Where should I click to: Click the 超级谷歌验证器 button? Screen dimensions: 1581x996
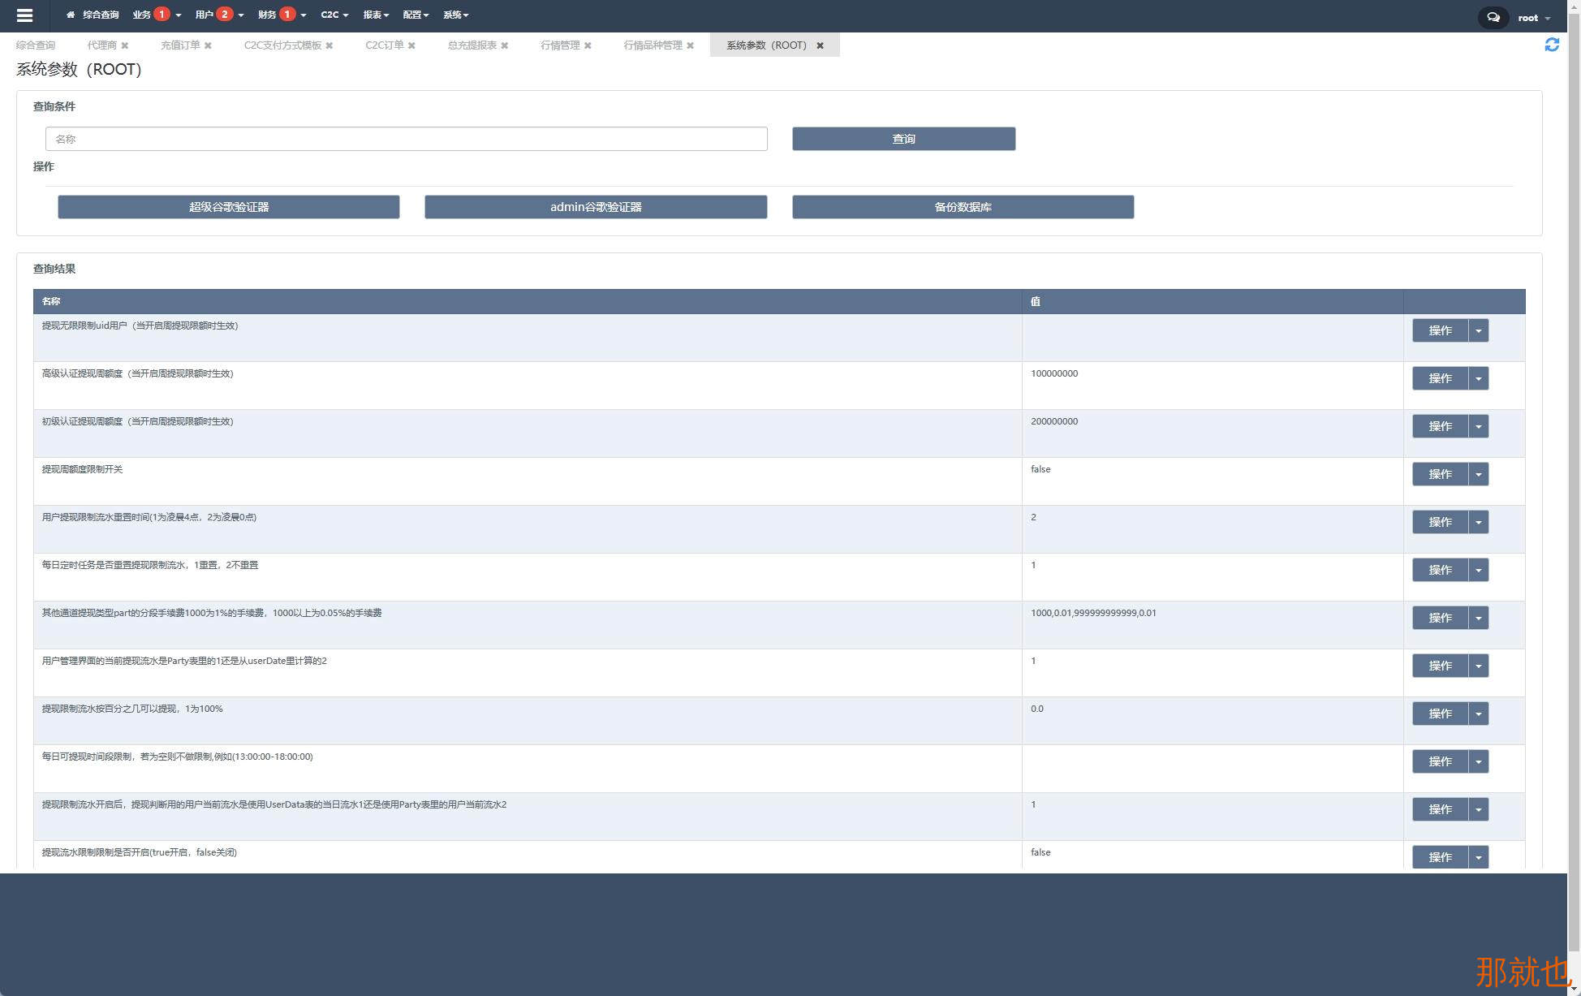228,207
